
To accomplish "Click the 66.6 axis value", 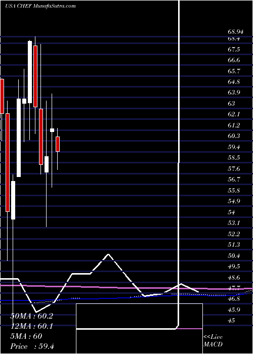I will (234, 60).
